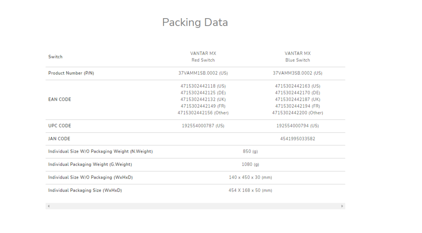This screenshot has height=233, width=422.
Task: Click product number 37VAMM3SB.0002 (US)
Action: tap(298, 73)
